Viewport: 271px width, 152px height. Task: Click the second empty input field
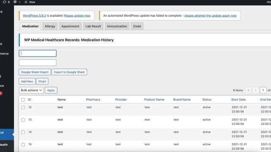tap(38, 63)
